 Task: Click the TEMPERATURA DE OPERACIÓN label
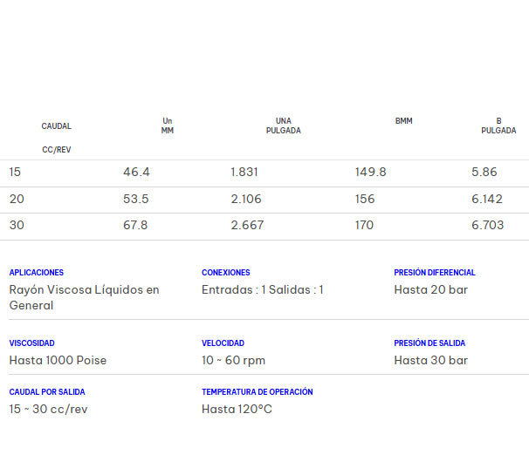(257, 392)
